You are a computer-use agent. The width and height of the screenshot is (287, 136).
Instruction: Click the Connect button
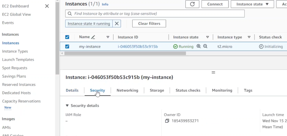(215, 4)
